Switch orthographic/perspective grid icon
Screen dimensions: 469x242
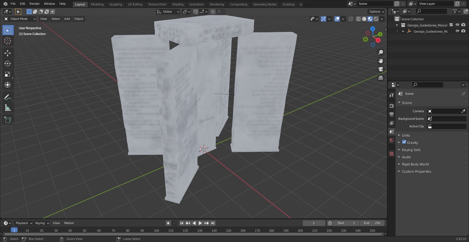click(x=380, y=78)
